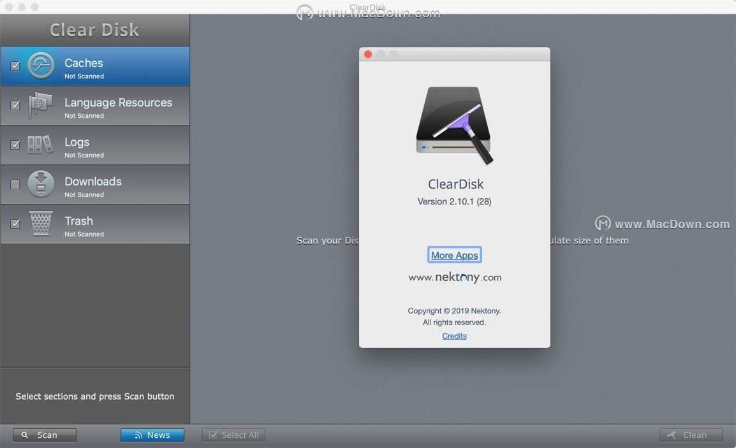
Task: Click the Language Resources flag icon
Action: point(40,105)
